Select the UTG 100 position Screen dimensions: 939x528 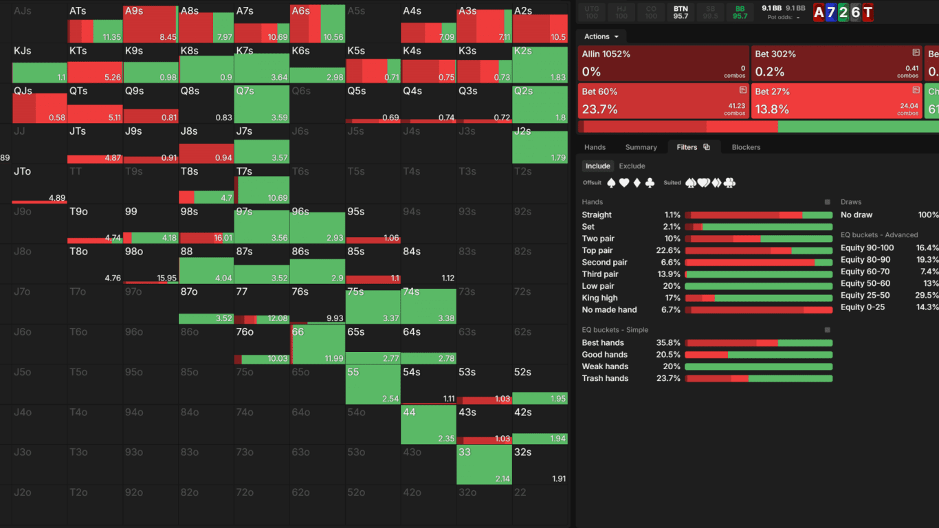[x=592, y=12]
